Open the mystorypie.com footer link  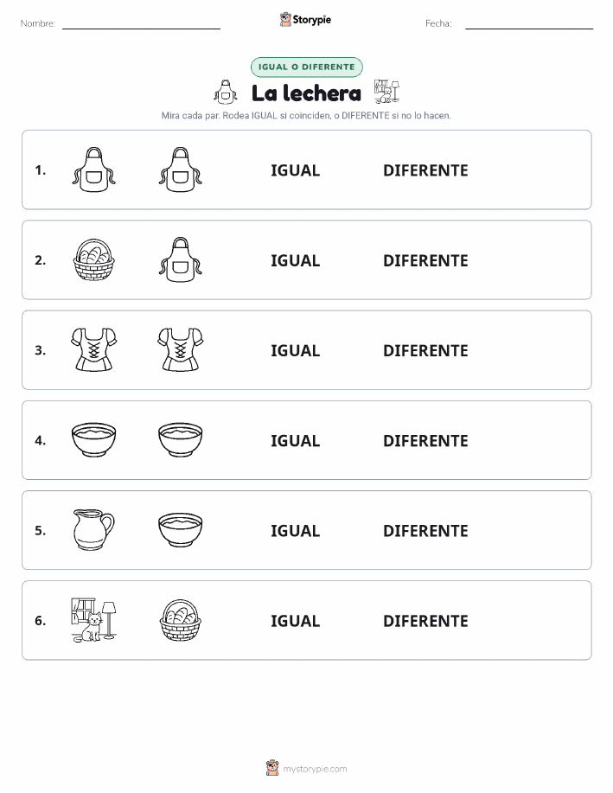(x=306, y=768)
